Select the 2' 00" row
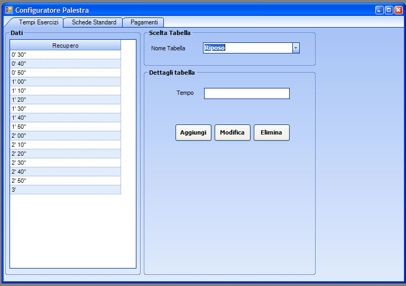Screen dimensions: 406x286 (66, 136)
